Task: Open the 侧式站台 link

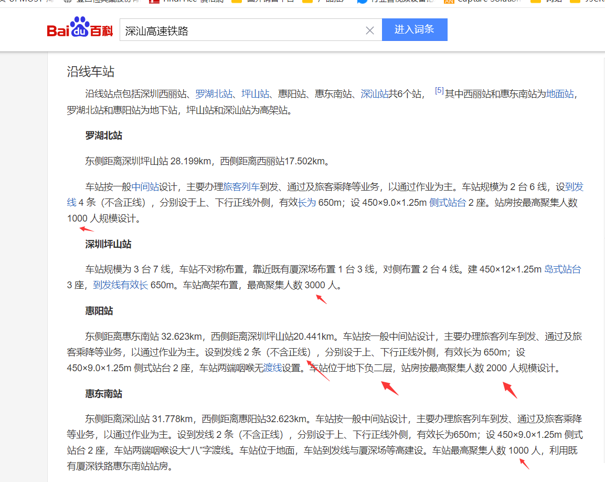Action: coord(448,202)
